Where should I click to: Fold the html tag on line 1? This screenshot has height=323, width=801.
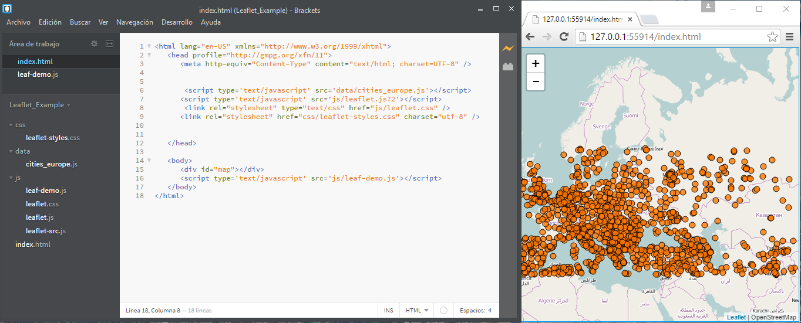[x=149, y=46]
